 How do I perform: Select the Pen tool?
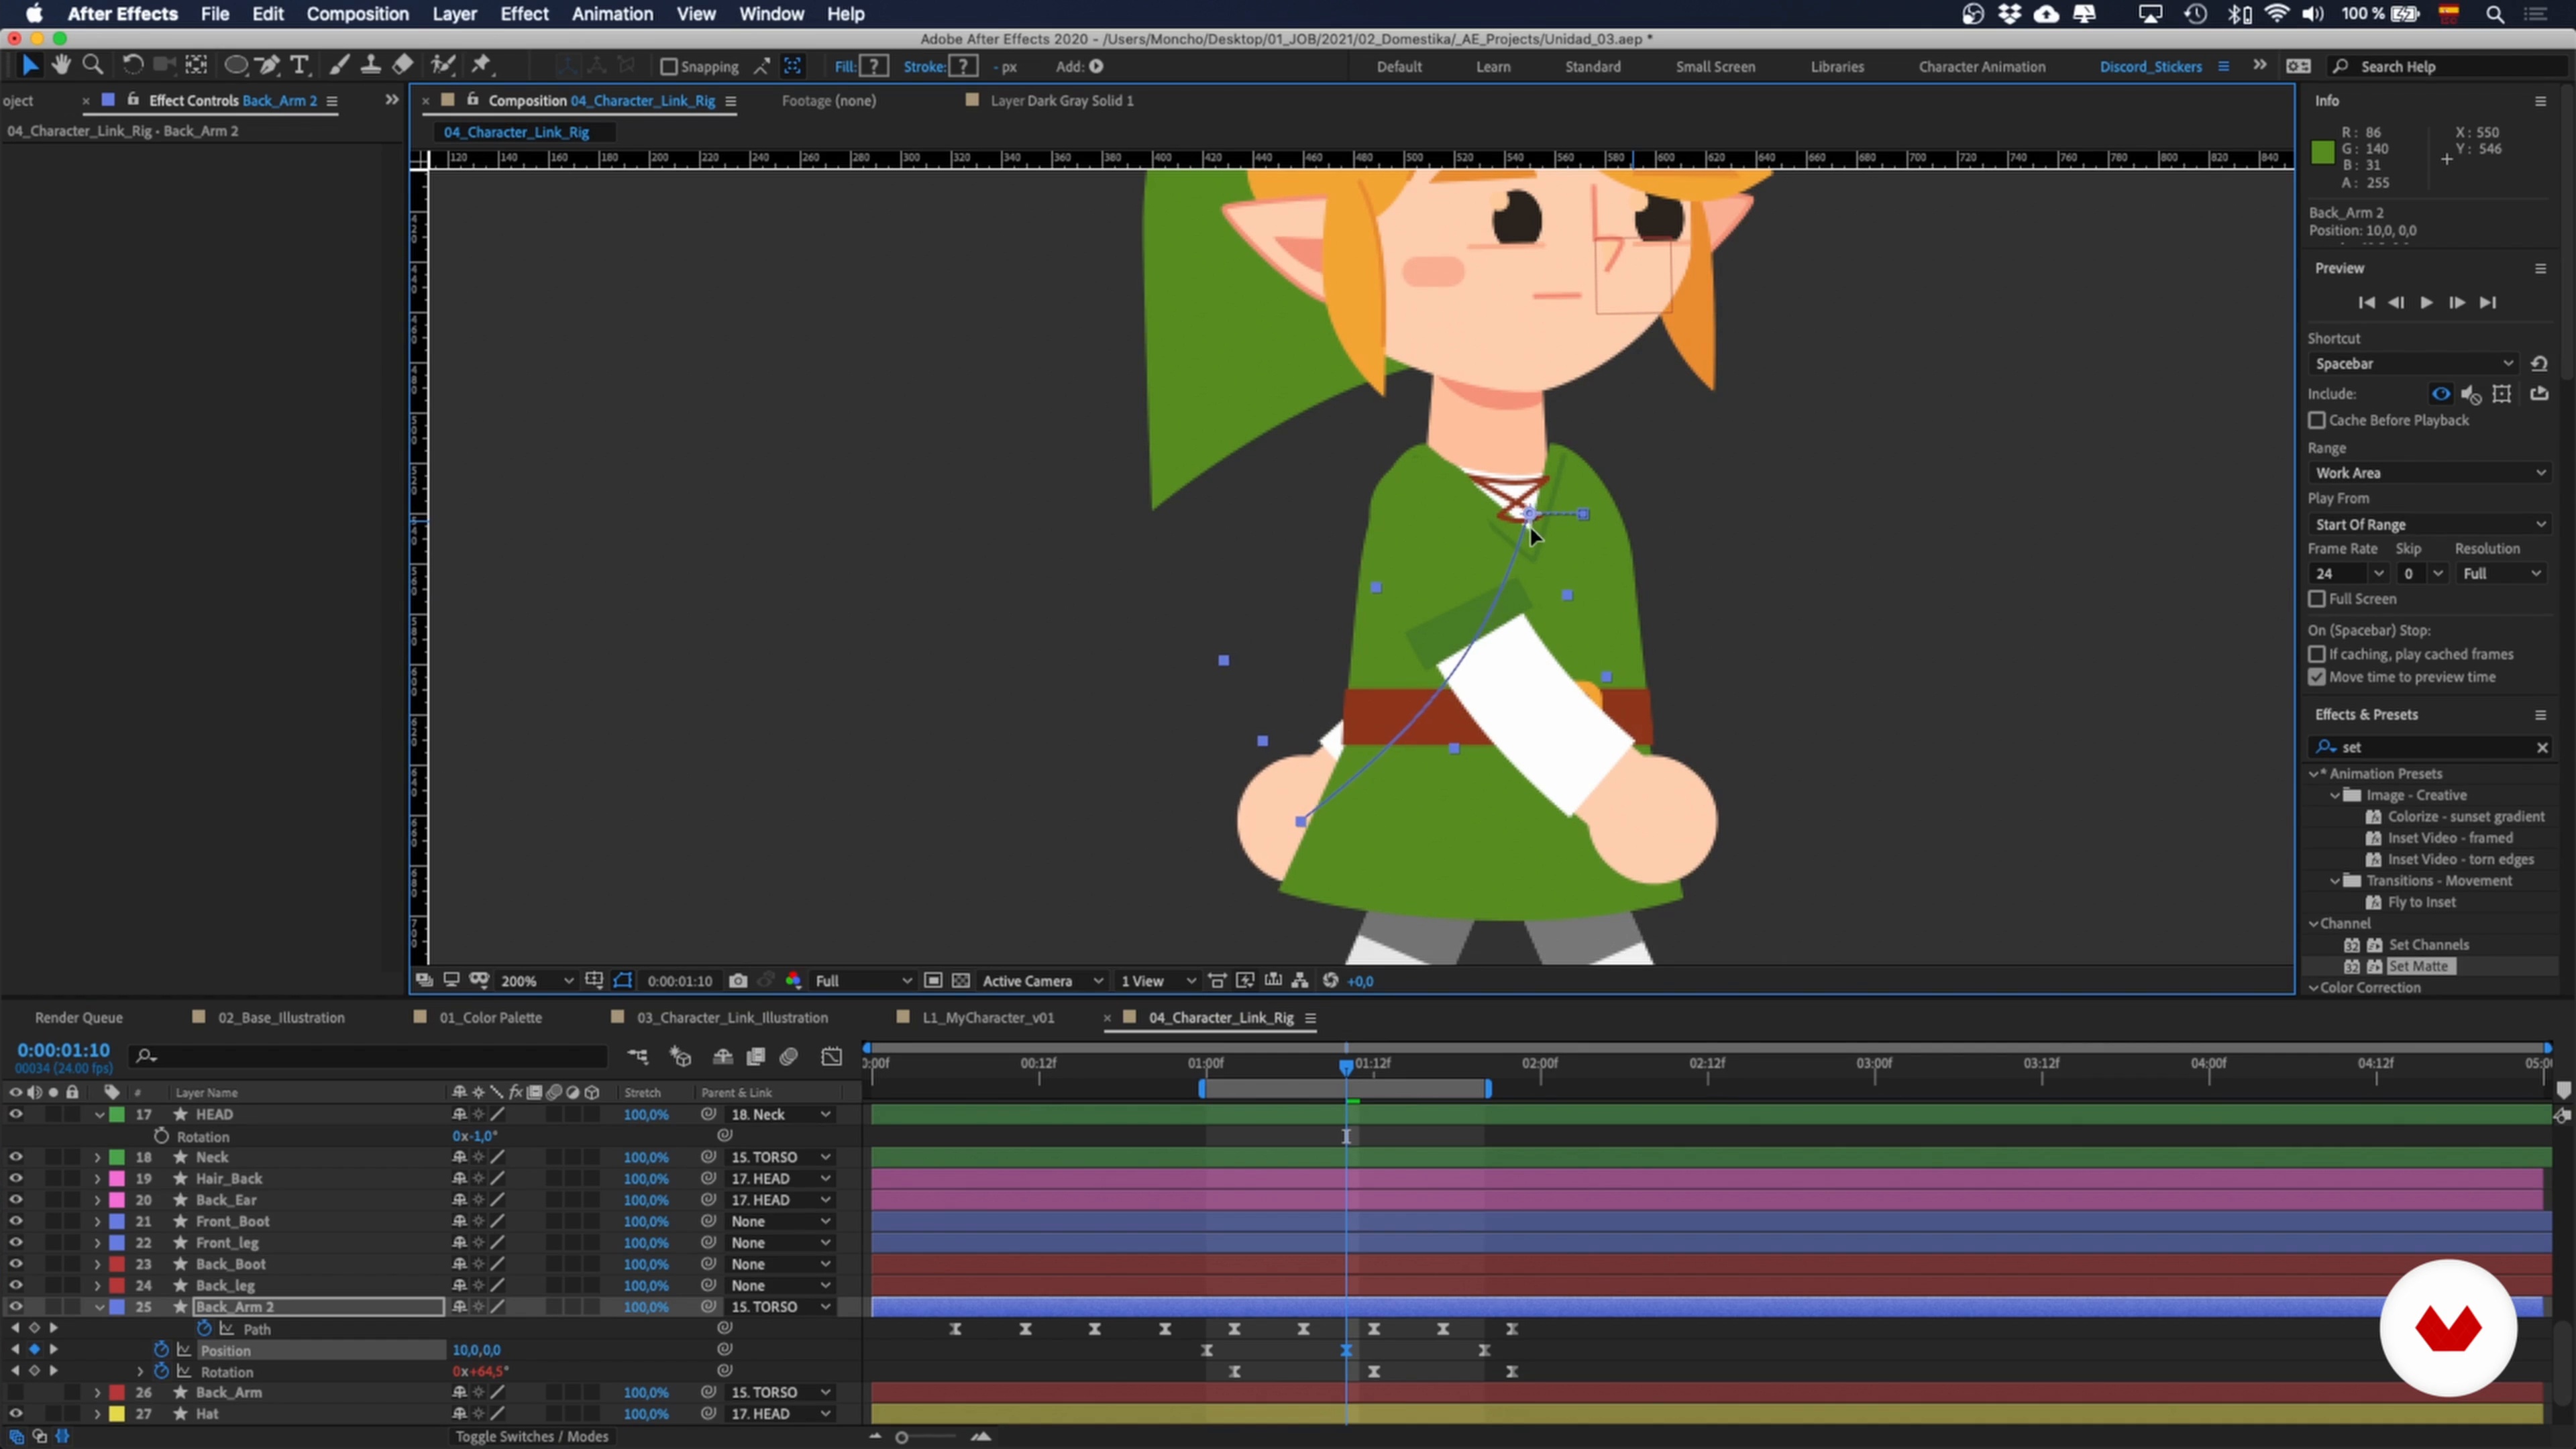[268, 65]
